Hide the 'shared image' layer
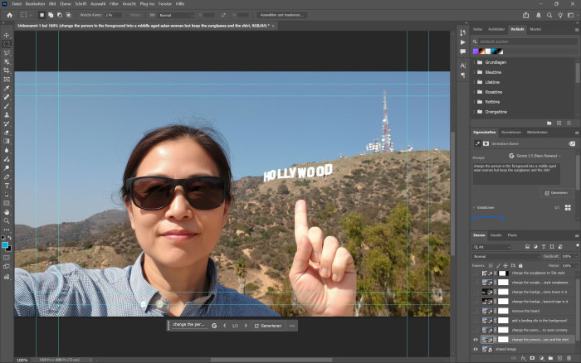 [475, 350]
